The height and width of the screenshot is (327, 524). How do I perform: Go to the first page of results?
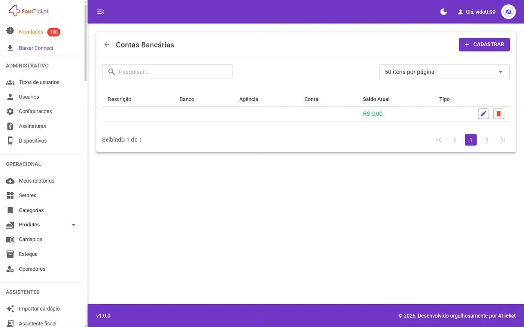point(439,140)
